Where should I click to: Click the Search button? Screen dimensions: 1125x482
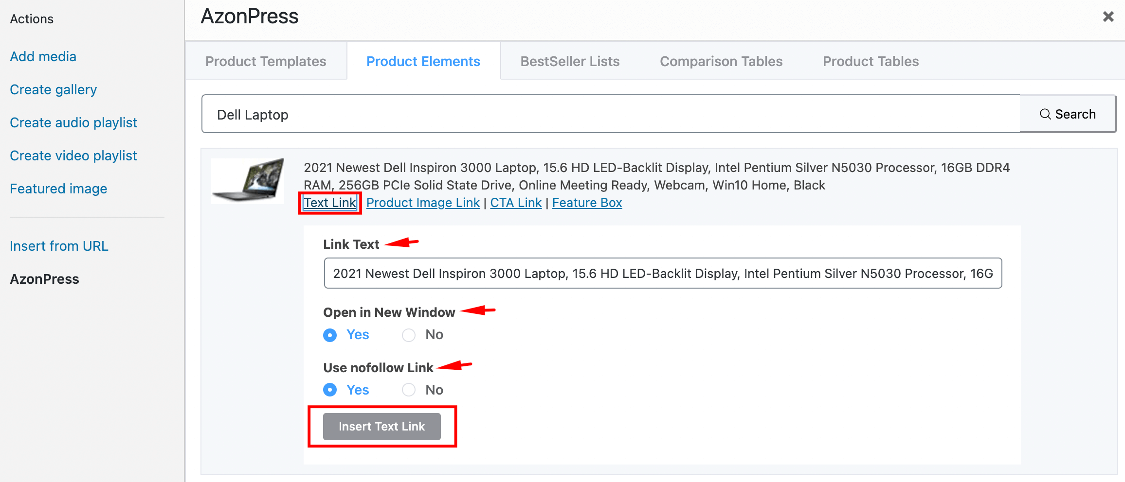pyautogui.click(x=1068, y=114)
